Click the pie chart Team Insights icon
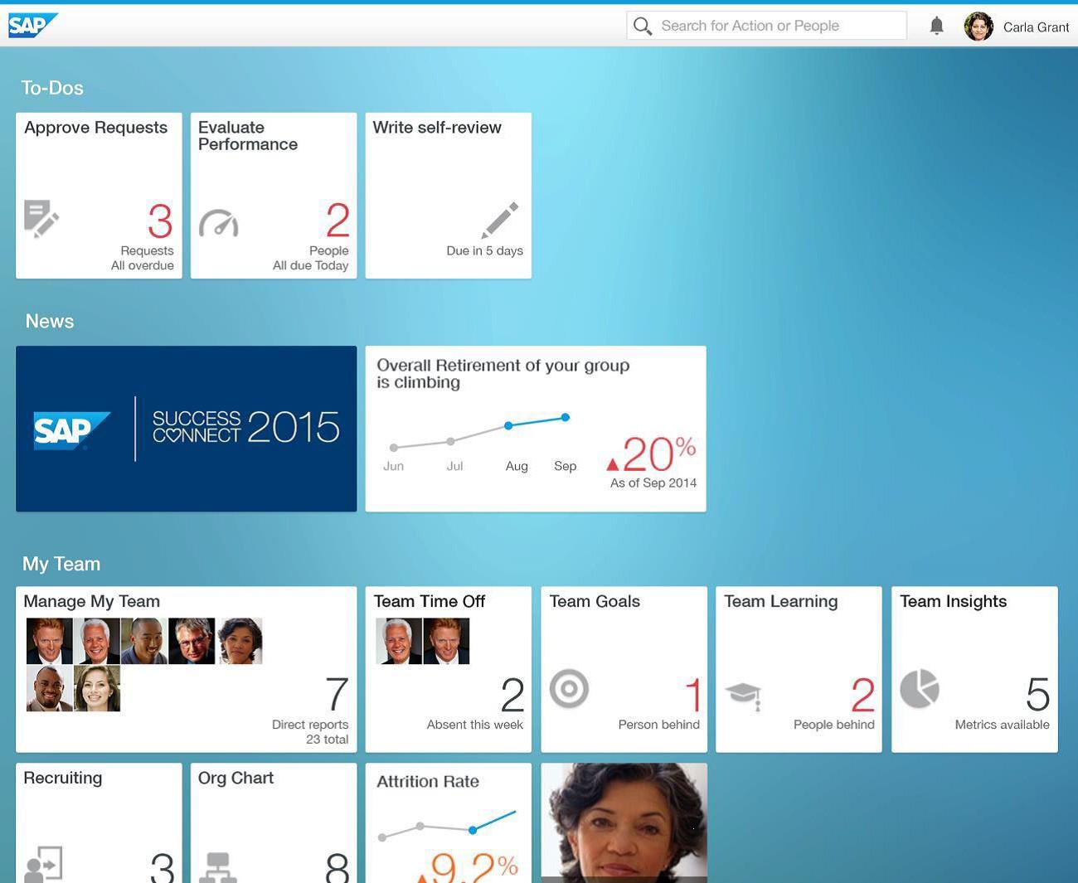Viewport: 1078px width, 883px height. 920,689
